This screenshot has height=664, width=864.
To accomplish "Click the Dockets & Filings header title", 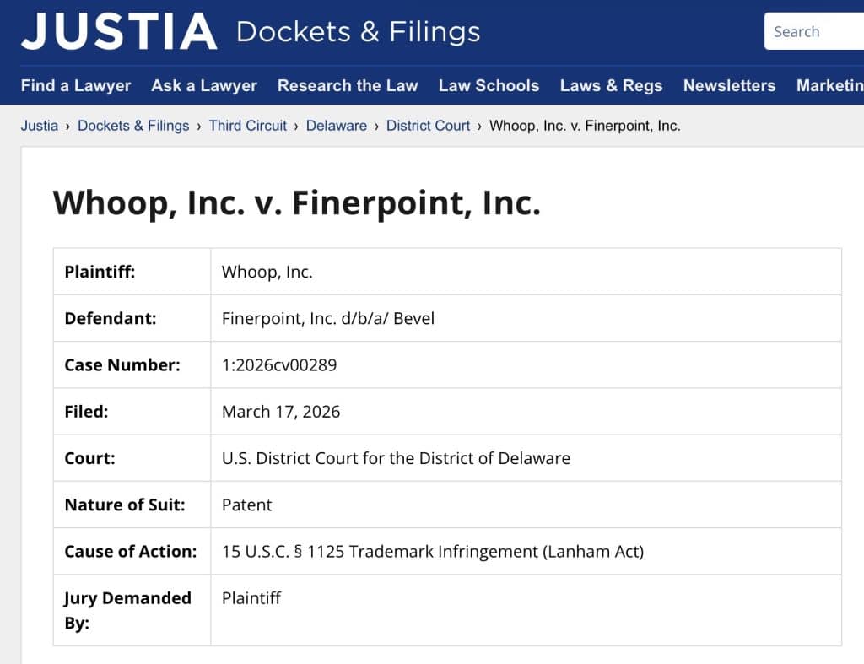I will tap(358, 32).
